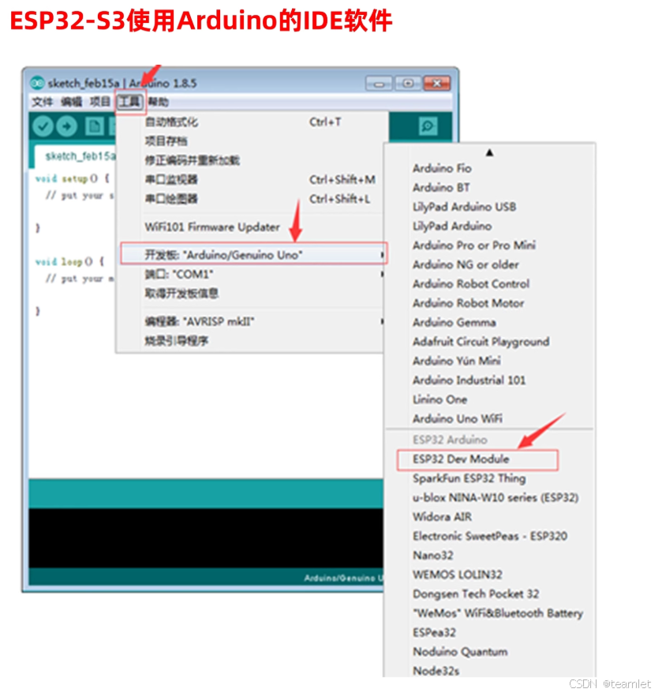The width and height of the screenshot is (662, 696).
Task: Choose Arduino Fio board
Action: pyautogui.click(x=442, y=168)
